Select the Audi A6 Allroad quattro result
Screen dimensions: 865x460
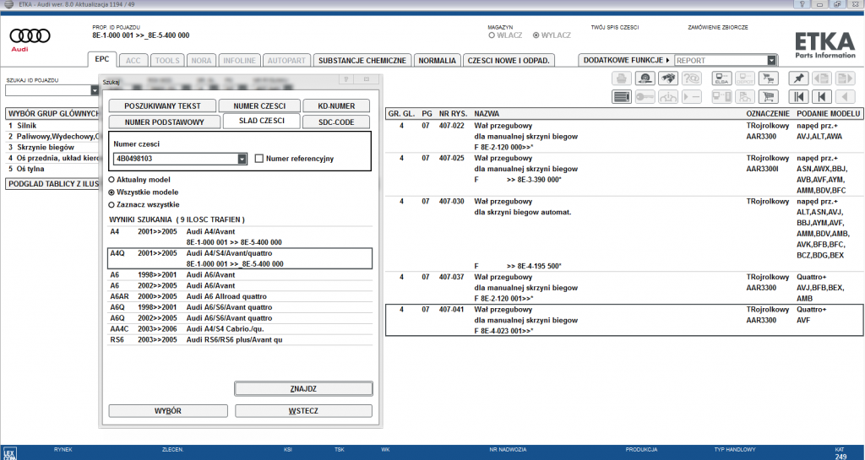click(240, 296)
